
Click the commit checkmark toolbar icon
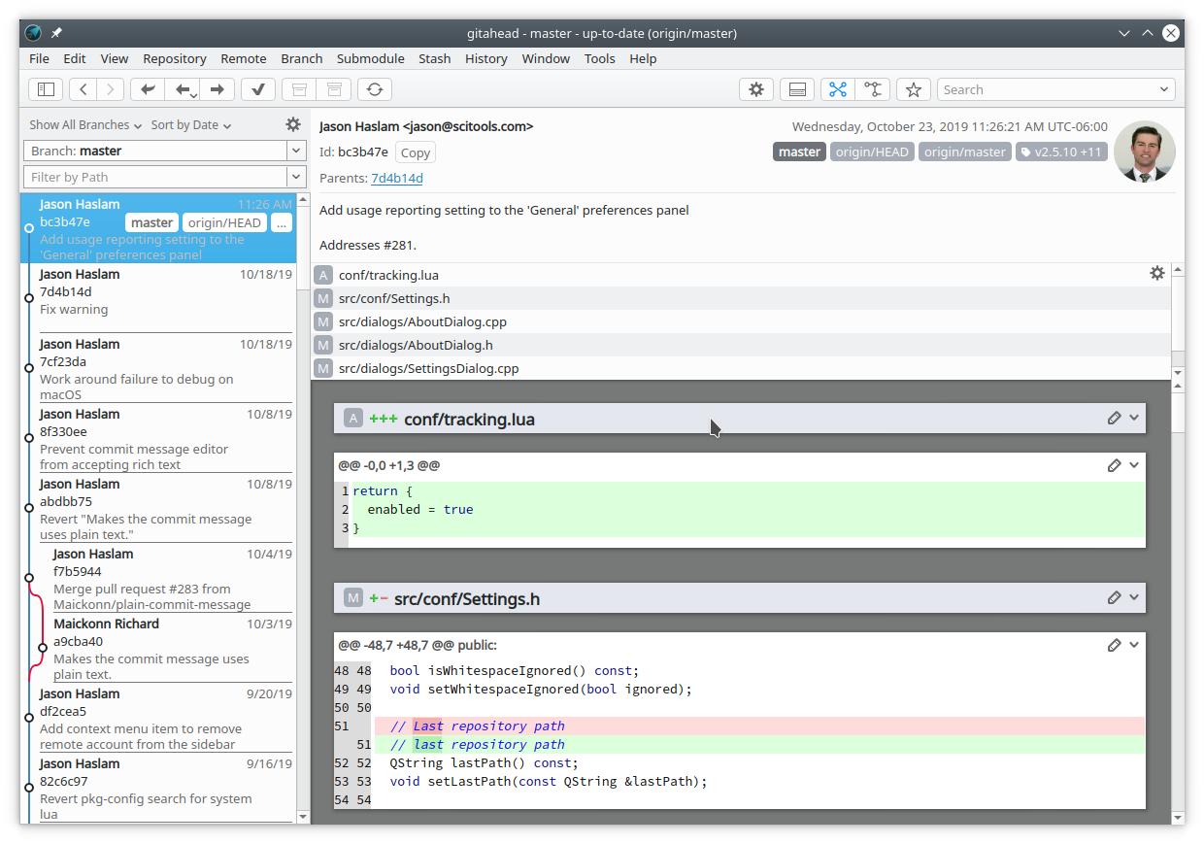[257, 88]
